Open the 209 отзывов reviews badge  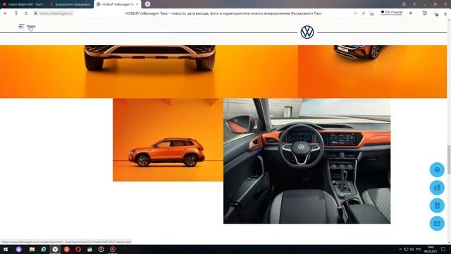[x=392, y=13]
